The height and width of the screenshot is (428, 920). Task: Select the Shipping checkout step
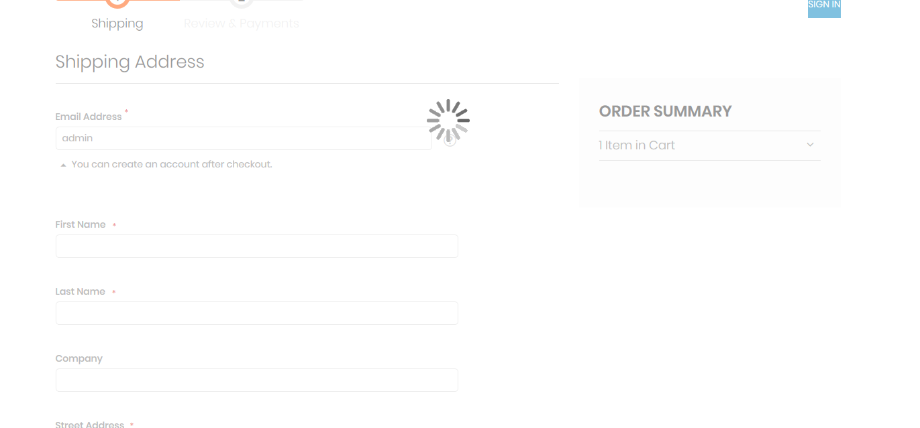117,23
